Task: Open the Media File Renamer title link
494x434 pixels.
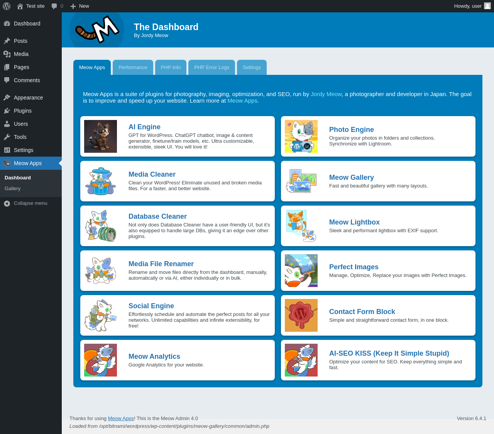Action: pyautogui.click(x=161, y=264)
